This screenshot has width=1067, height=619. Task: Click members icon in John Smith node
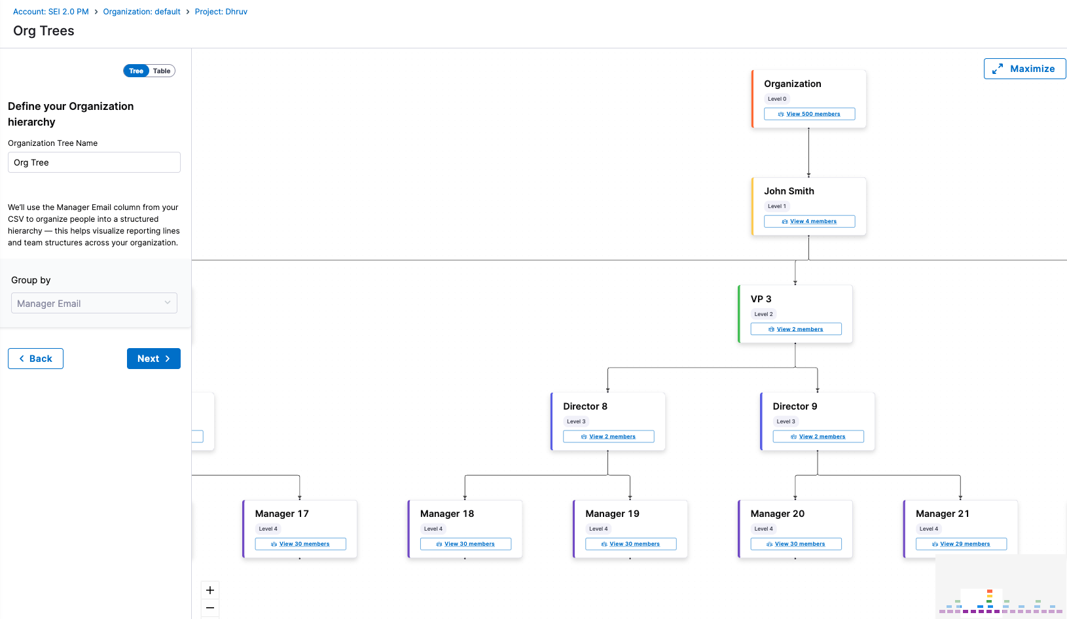click(x=785, y=222)
